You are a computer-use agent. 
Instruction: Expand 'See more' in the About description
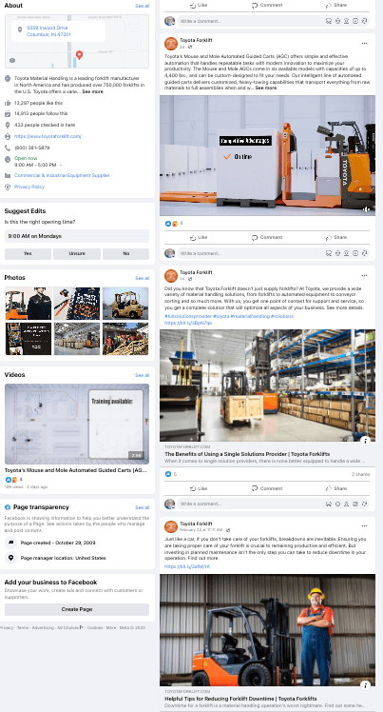[92, 91]
